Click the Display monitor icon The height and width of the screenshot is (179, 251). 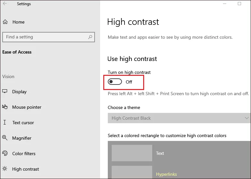5,91
